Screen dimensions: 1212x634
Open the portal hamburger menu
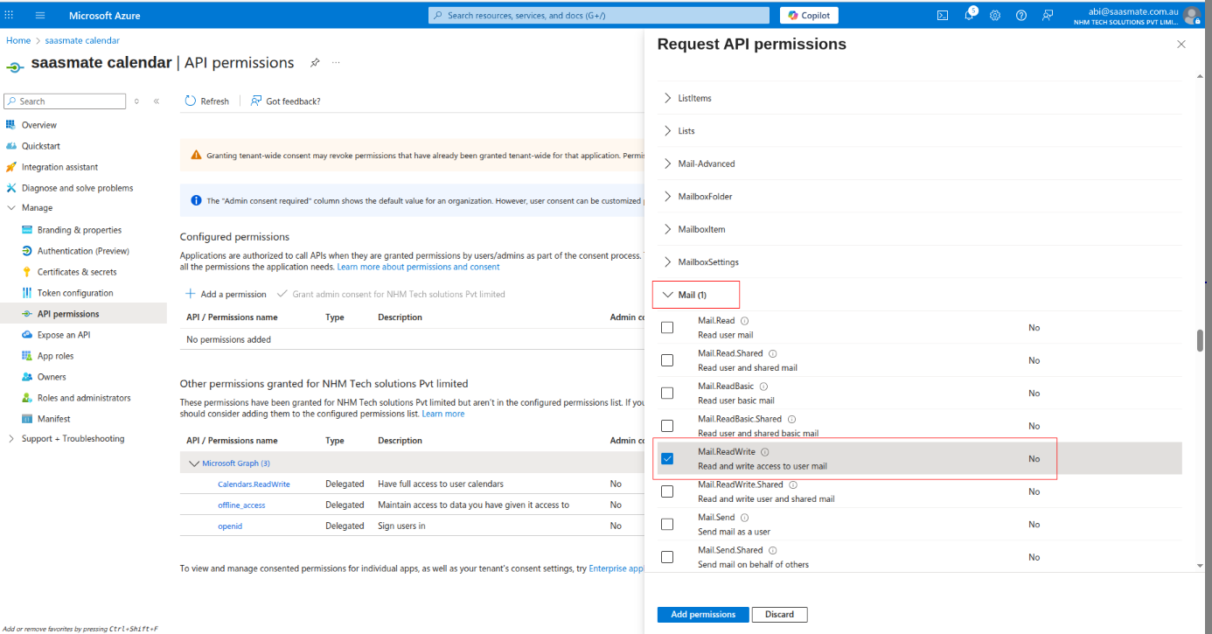coord(40,16)
